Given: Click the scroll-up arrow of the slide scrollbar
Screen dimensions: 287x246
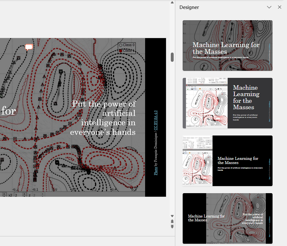Looking at the screenshot, I should tap(172, 3).
